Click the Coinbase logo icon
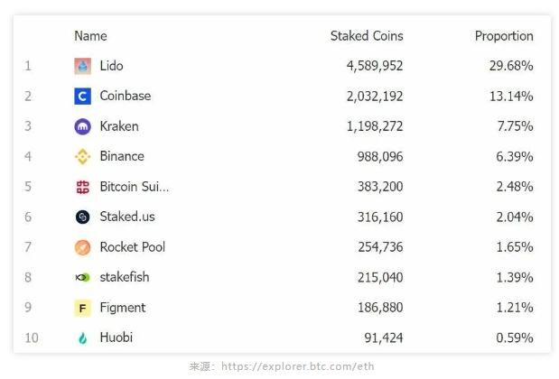This screenshot has height=379, width=559. [82, 96]
